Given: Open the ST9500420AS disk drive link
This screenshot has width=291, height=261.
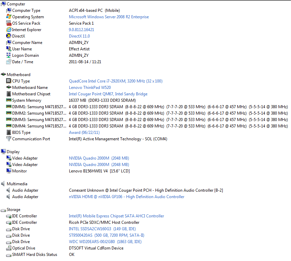Looking at the screenshot, I should (x=106, y=235).
